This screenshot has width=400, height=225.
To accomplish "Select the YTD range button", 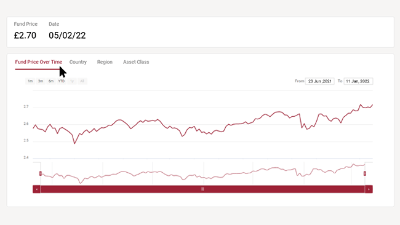I will point(61,81).
